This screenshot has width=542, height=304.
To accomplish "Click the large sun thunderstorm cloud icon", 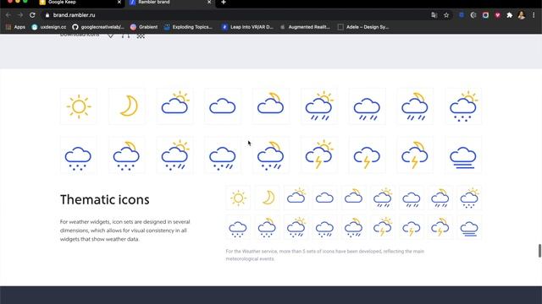I will [x=319, y=155].
